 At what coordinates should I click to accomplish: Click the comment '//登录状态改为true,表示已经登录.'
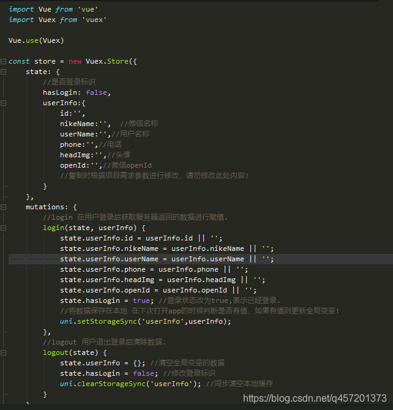[220, 300]
